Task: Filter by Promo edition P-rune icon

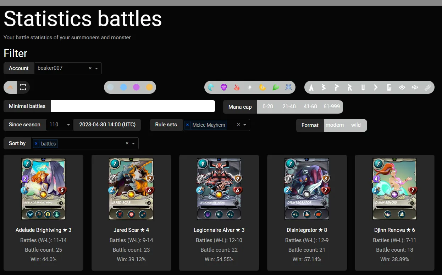Action: [x=337, y=87]
